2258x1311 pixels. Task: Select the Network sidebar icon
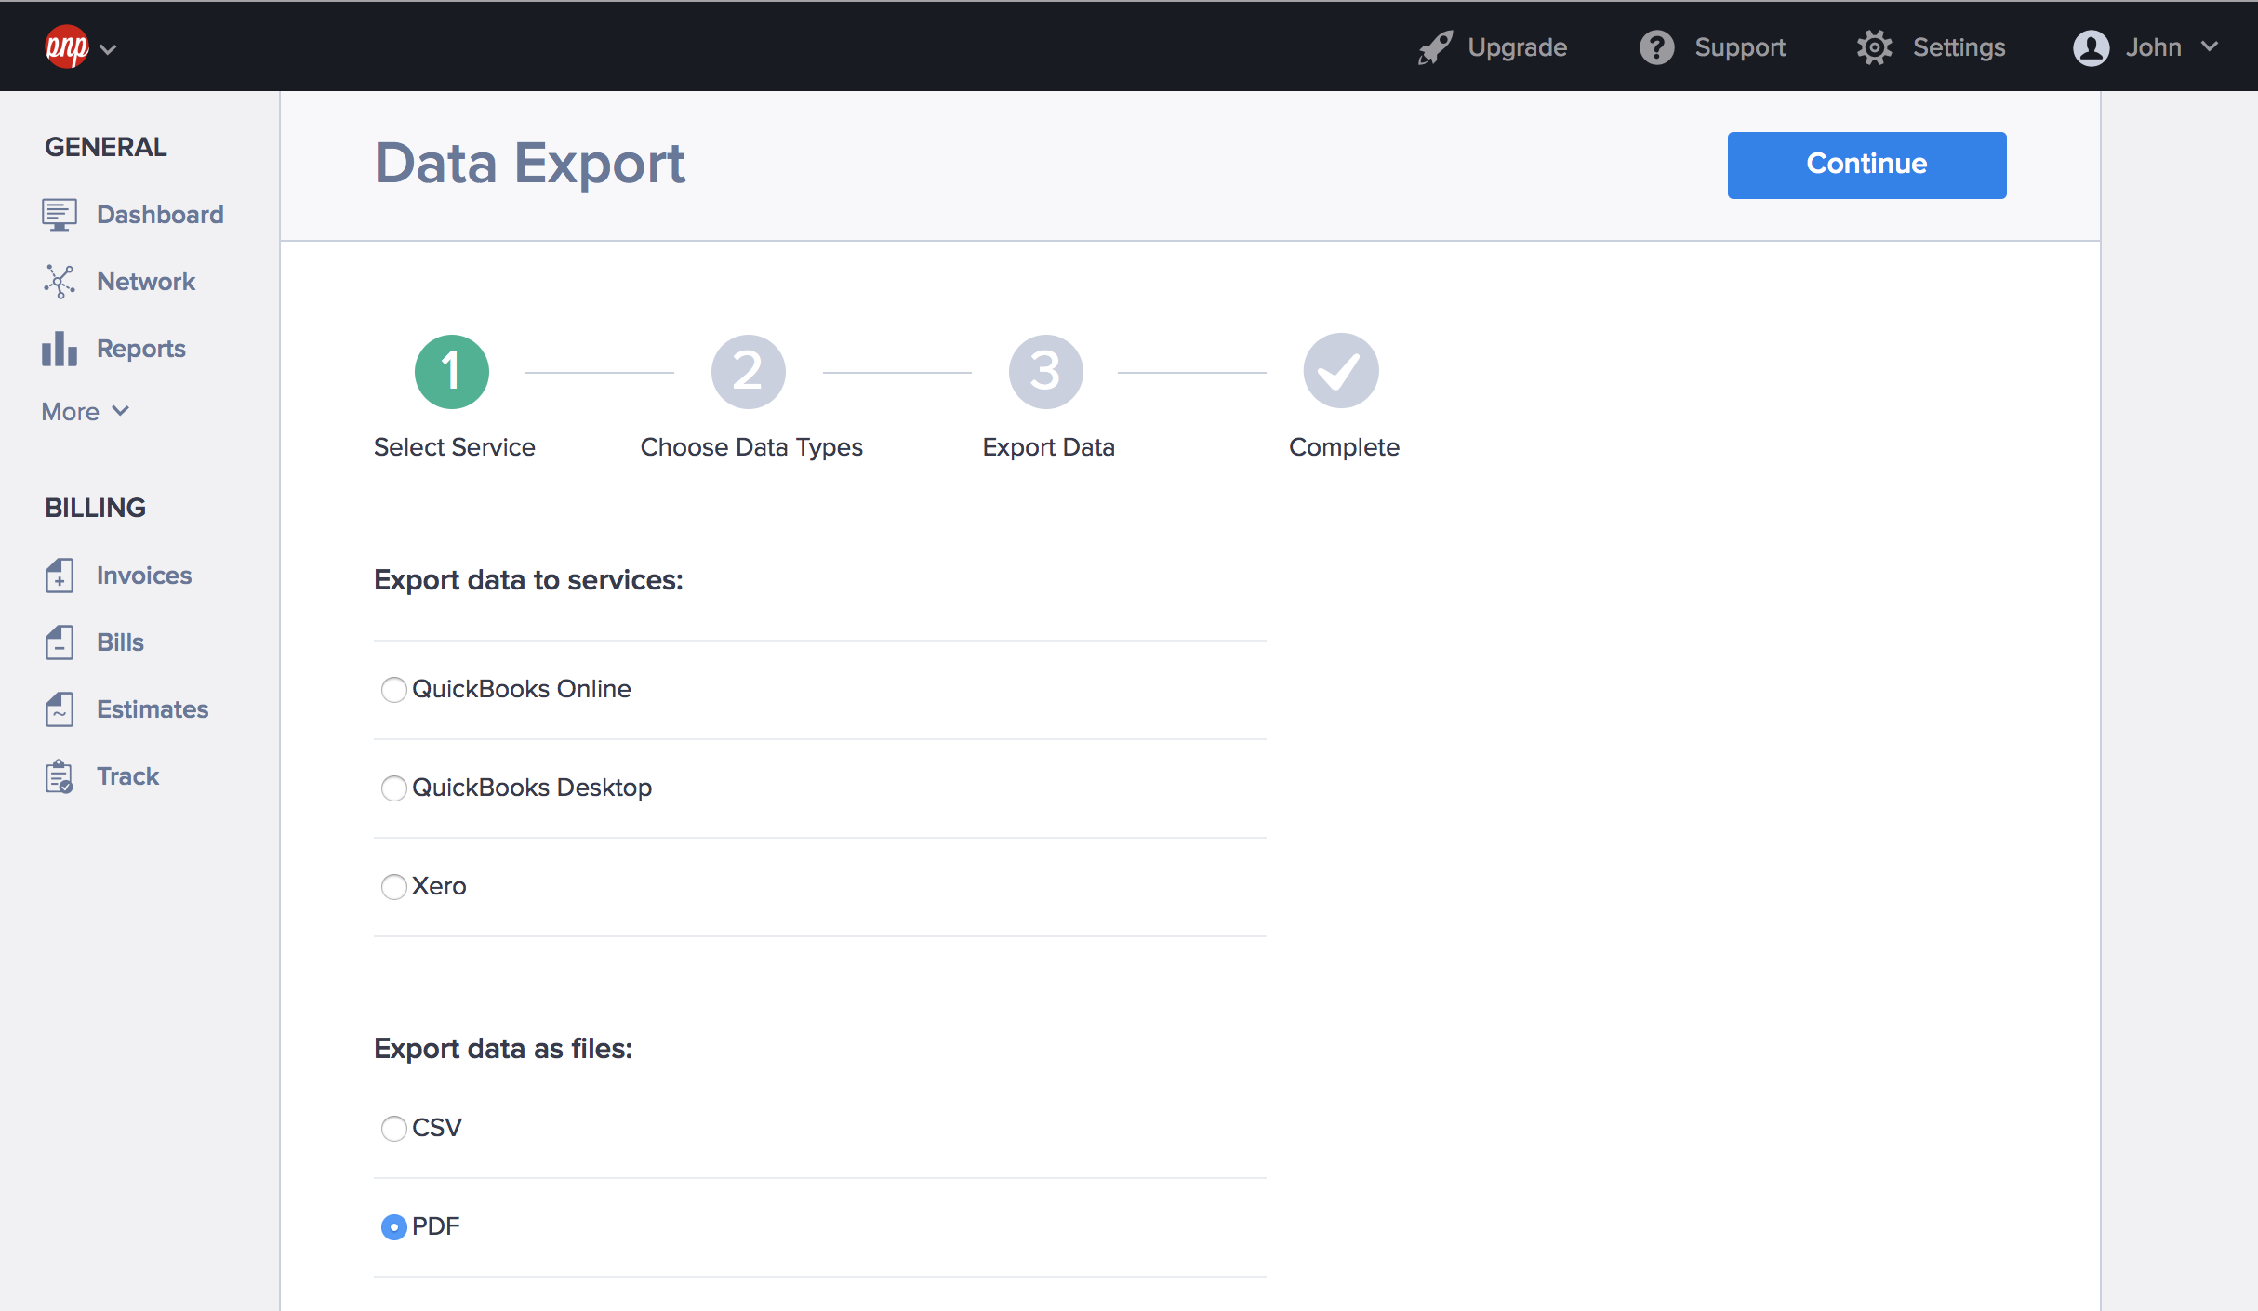(x=60, y=281)
